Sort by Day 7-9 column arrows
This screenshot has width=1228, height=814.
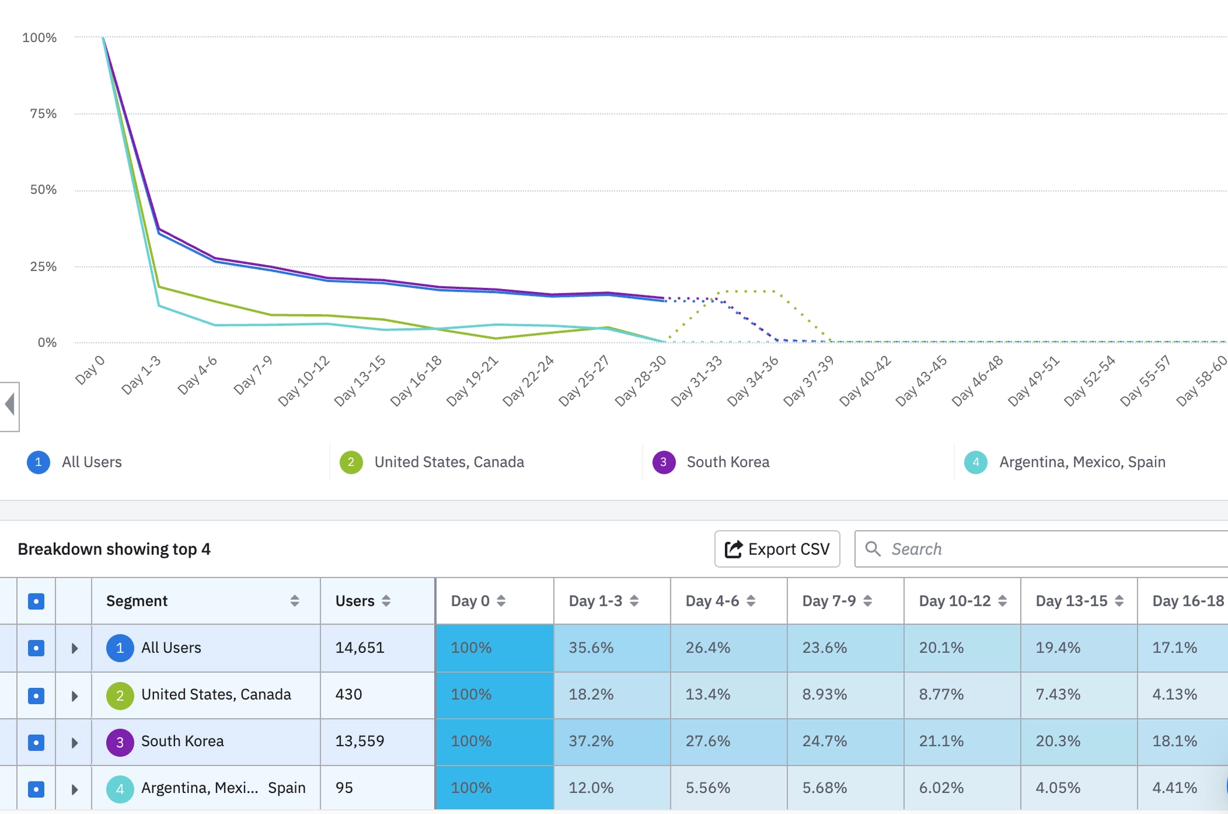pyautogui.click(x=868, y=601)
